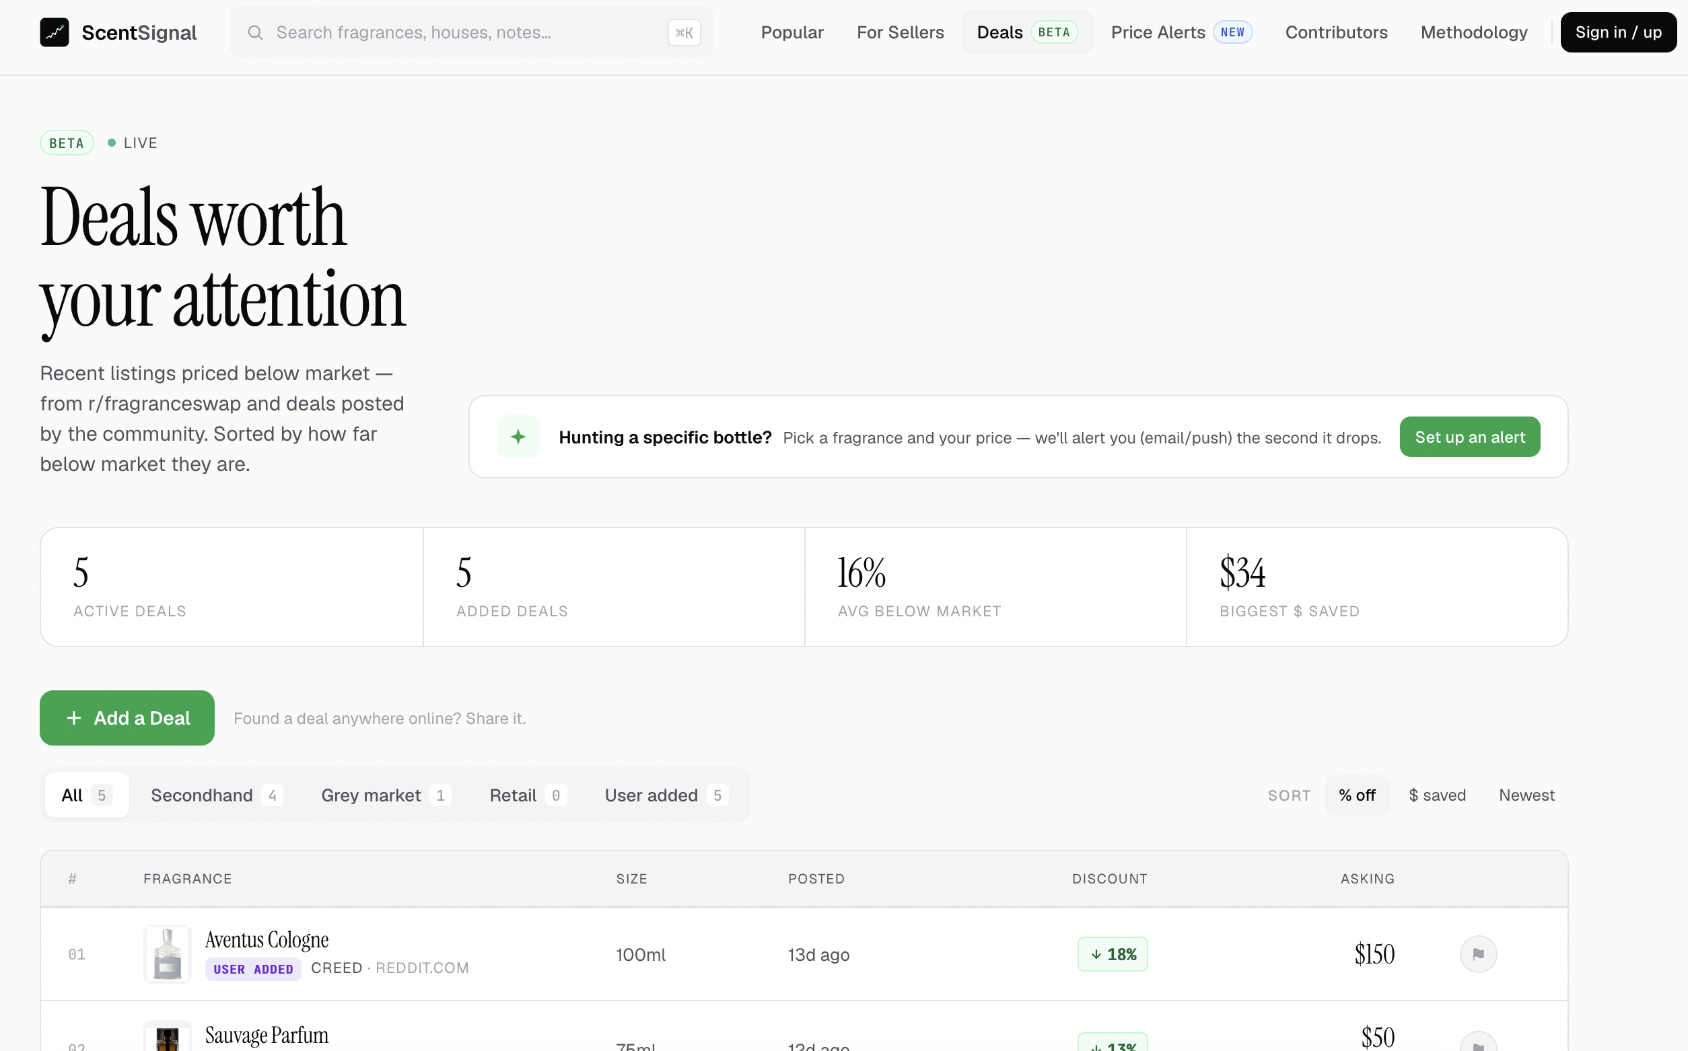The image size is (1688, 1051).
Task: Filter by Secondhand deals
Action: (x=216, y=795)
